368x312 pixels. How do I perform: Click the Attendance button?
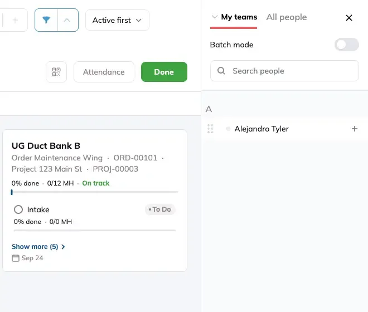coord(104,72)
